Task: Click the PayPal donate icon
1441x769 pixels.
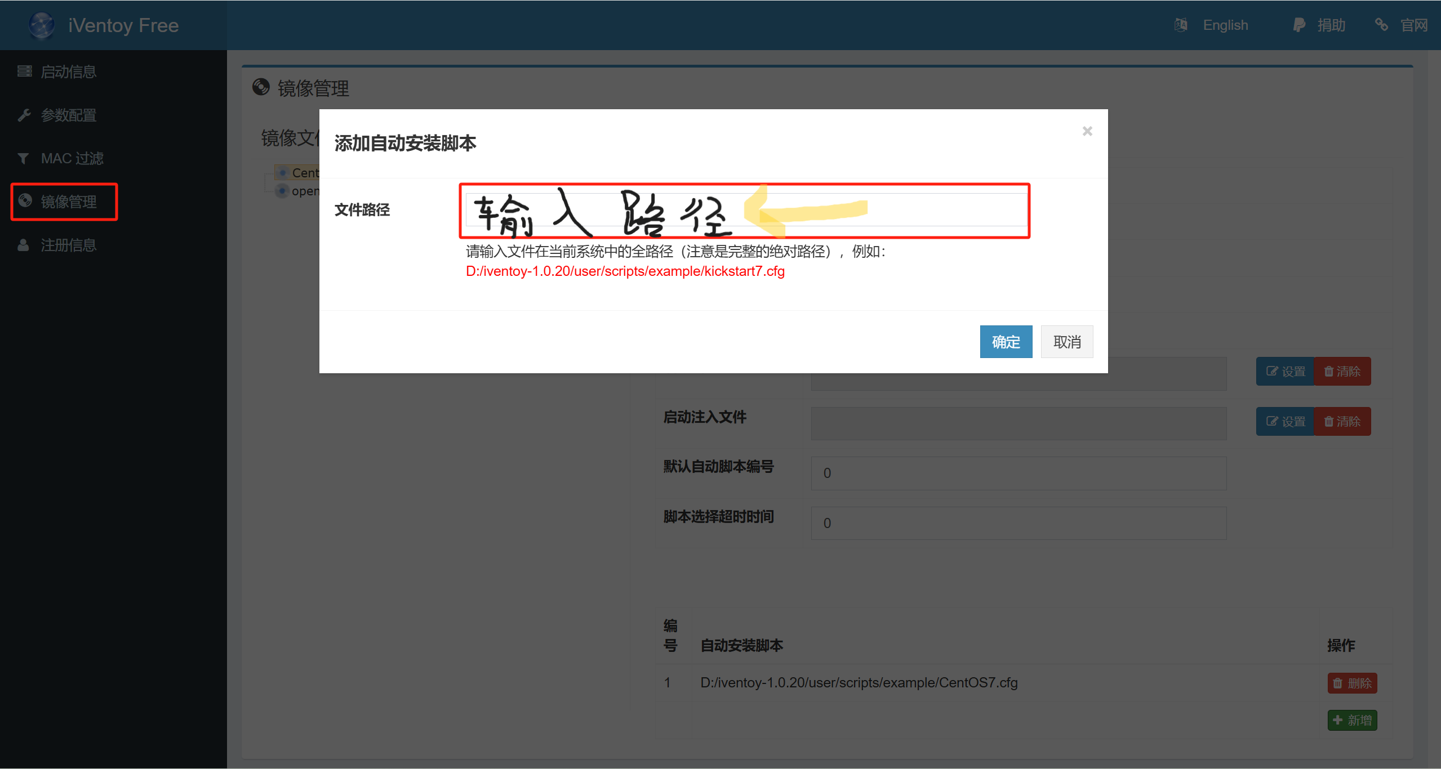Action: point(1299,25)
